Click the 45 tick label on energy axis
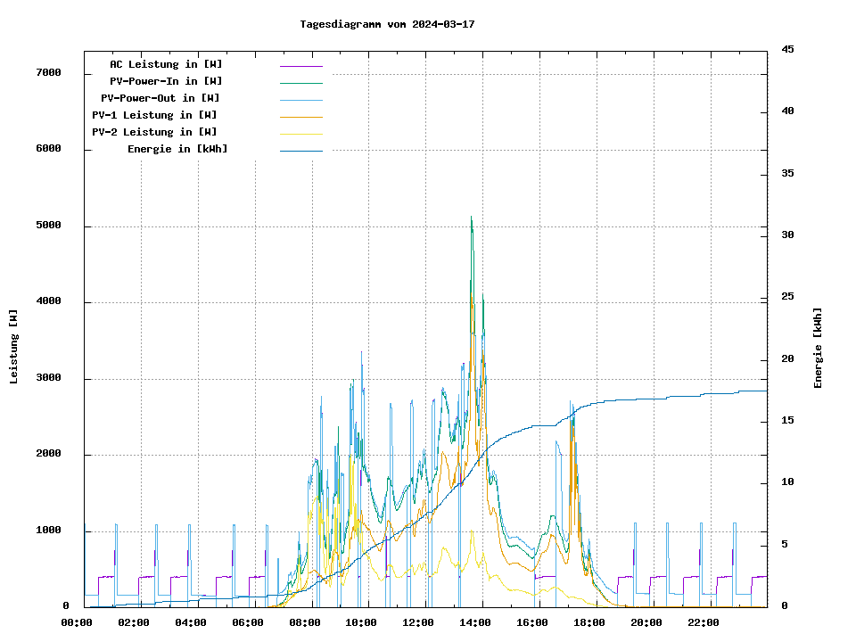 point(787,49)
